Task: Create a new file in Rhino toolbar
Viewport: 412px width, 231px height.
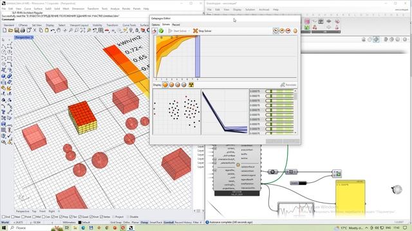Action: [x=5, y=30]
